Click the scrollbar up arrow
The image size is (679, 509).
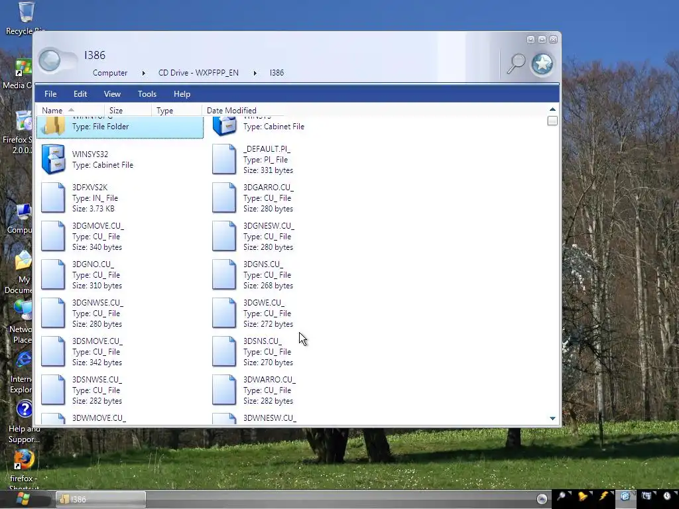[552, 109]
